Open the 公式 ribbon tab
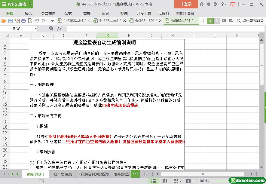The width and height of the screenshot is (266, 184). coord(68,13)
